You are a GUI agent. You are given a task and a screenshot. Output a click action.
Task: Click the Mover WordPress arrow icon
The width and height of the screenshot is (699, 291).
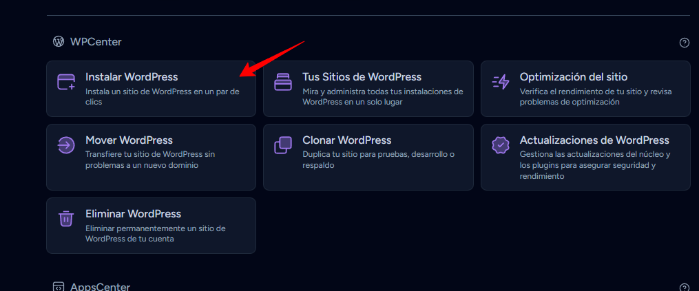(x=66, y=145)
